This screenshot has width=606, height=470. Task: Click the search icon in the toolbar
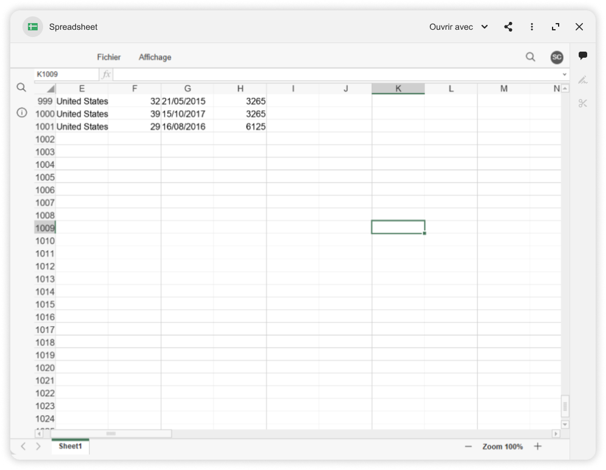530,57
